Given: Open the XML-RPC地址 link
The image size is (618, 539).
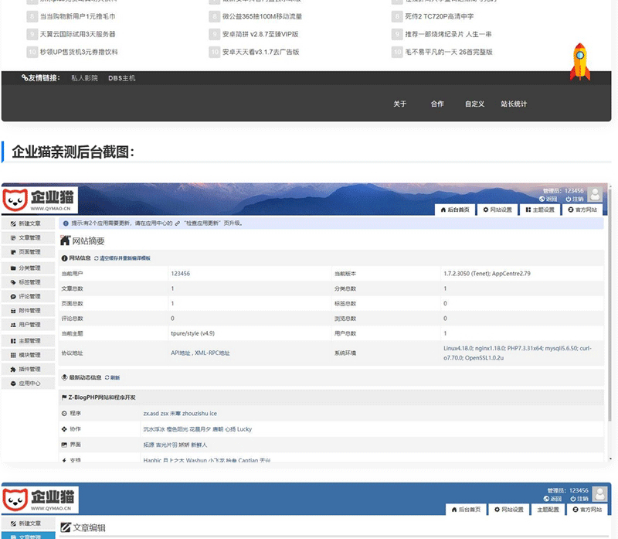Looking at the screenshot, I should (x=212, y=353).
